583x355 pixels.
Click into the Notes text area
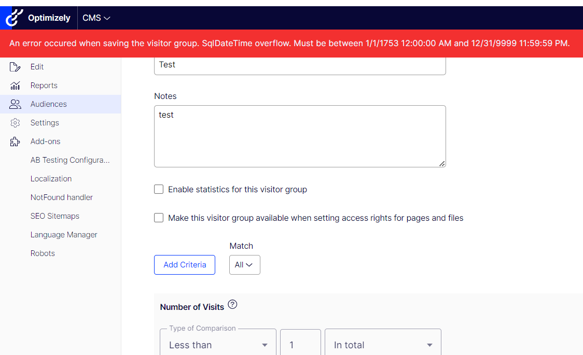(x=300, y=136)
